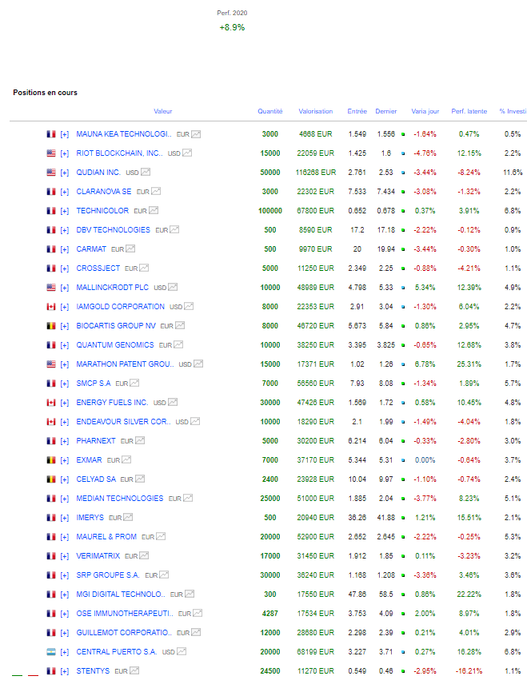Click the US flag beside RIOT BLOCKCHAIN

click(51, 153)
